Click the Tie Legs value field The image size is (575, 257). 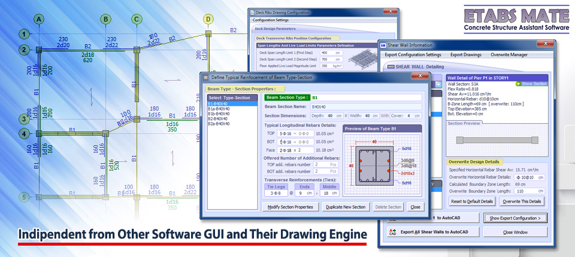point(277,193)
